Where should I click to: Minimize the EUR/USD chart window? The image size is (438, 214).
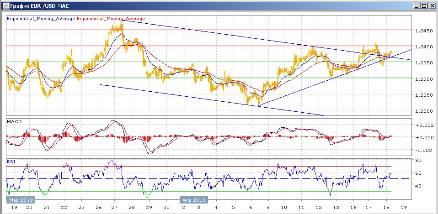coord(417,5)
